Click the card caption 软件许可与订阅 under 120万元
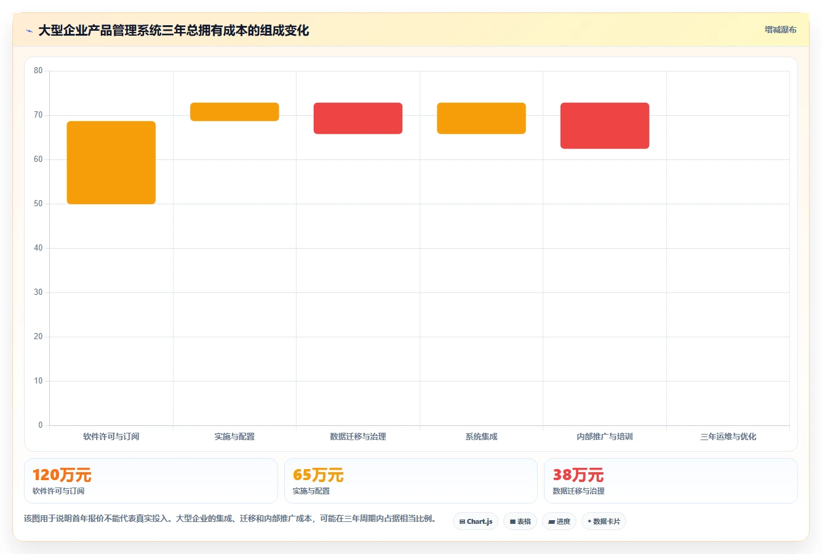 click(x=58, y=491)
